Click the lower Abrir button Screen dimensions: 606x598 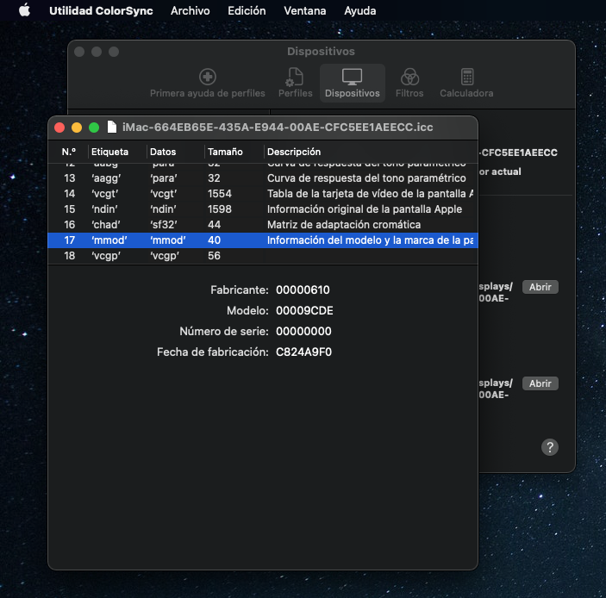pyautogui.click(x=540, y=383)
